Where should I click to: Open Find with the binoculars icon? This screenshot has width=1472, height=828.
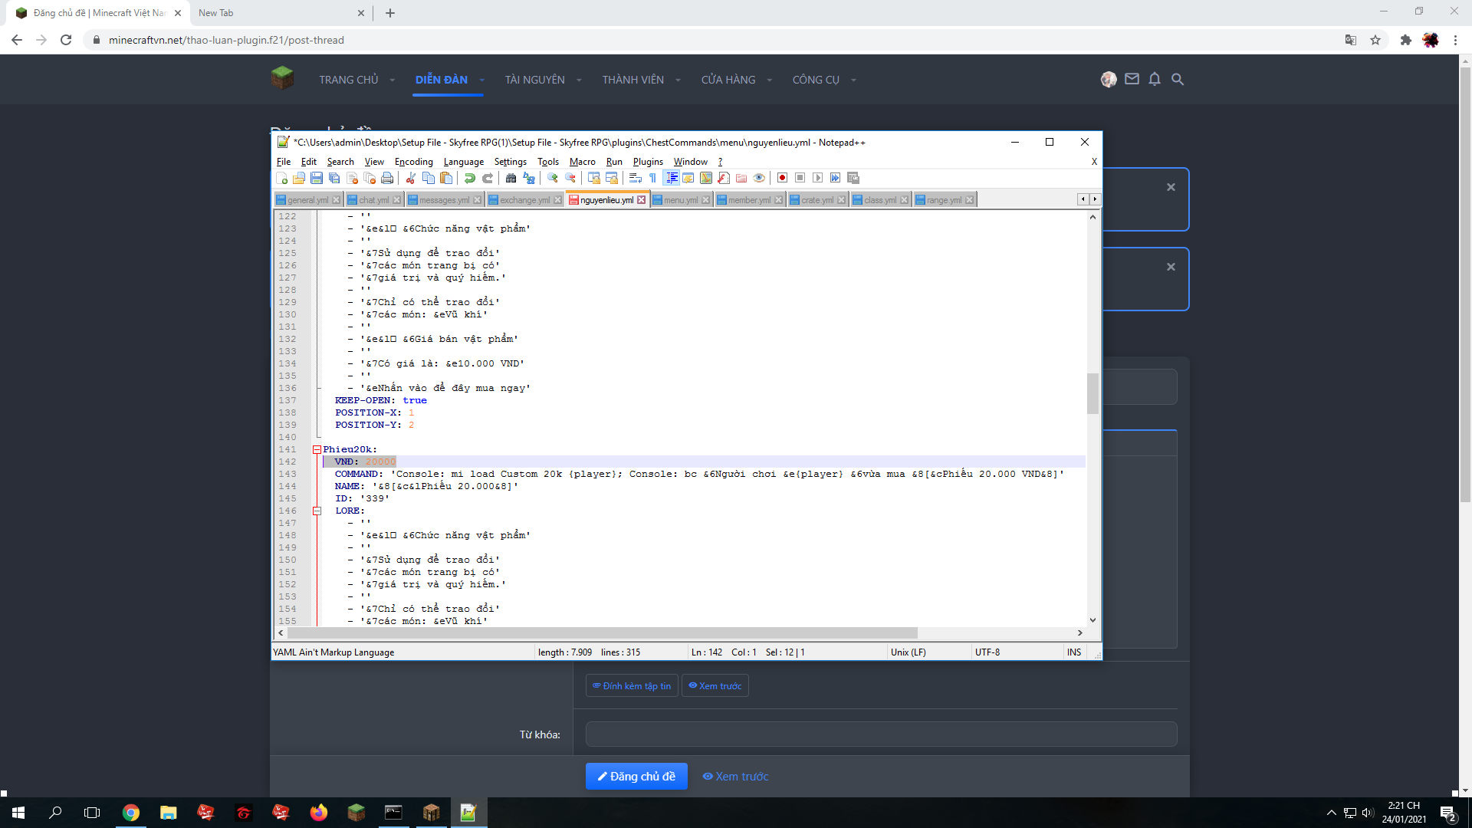(511, 178)
